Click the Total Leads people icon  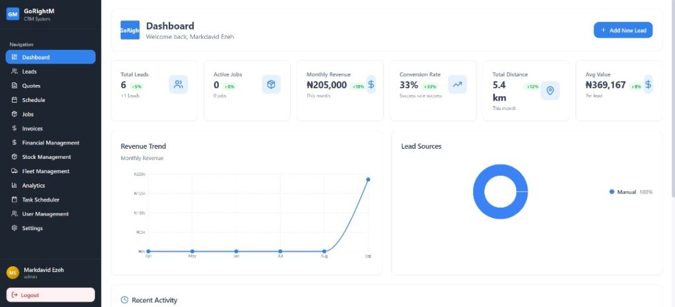(x=178, y=84)
